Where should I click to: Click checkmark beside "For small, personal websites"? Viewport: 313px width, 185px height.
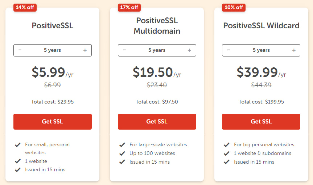click(x=17, y=145)
